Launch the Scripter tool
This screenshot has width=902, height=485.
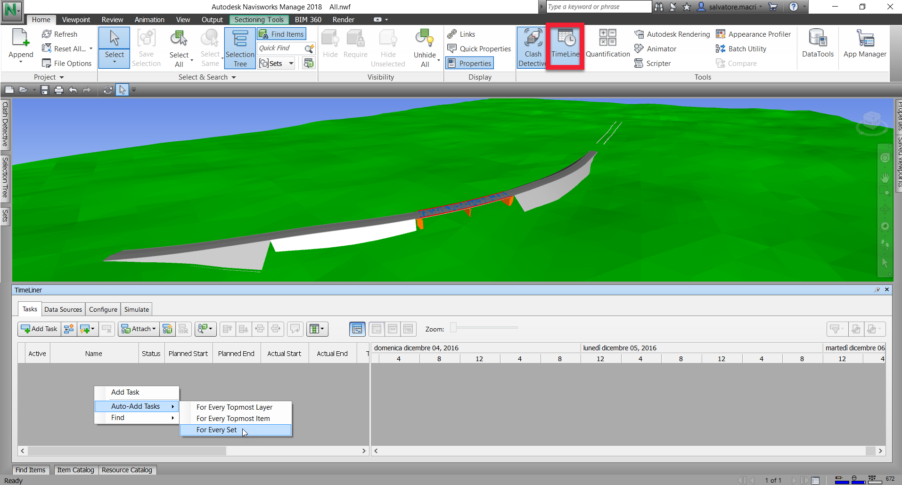point(658,63)
